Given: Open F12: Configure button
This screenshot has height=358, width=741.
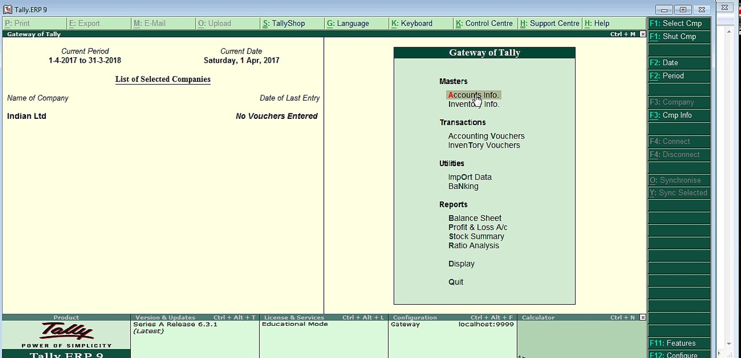Looking at the screenshot, I should [679, 355].
